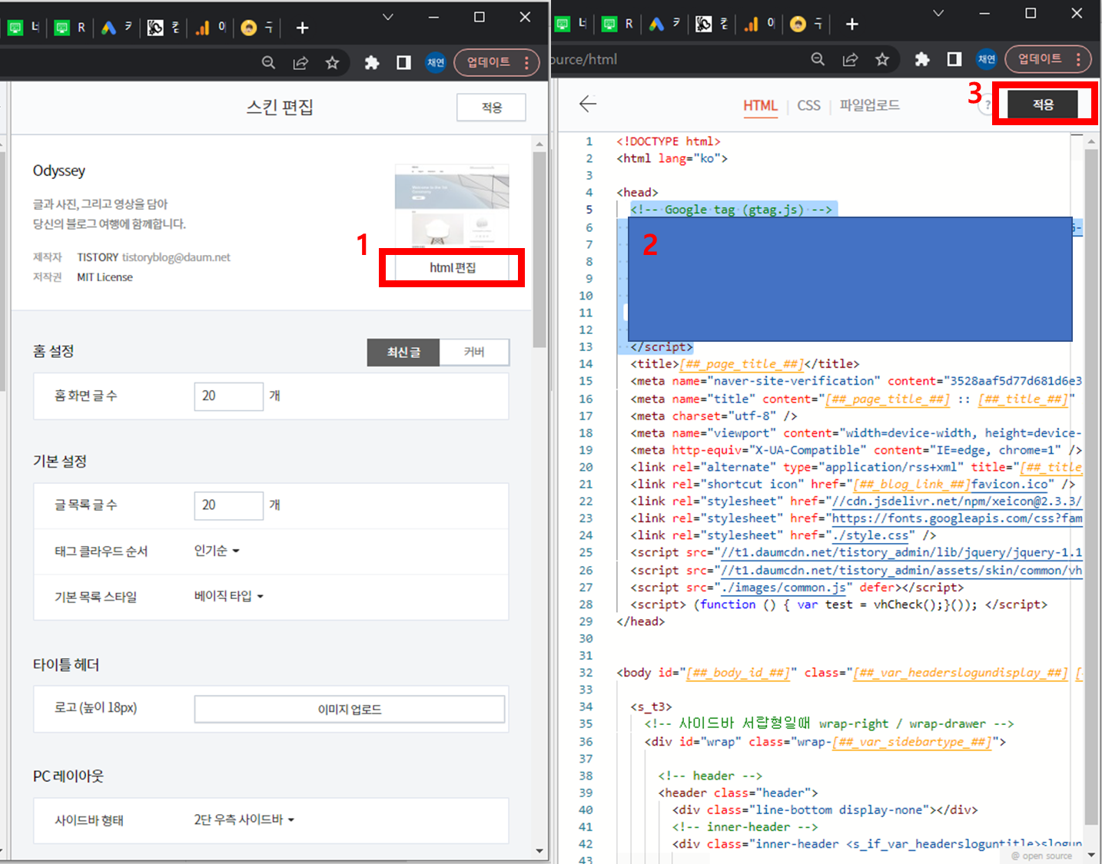Click the Odyssey skin preview thumbnail

[x=452, y=207]
